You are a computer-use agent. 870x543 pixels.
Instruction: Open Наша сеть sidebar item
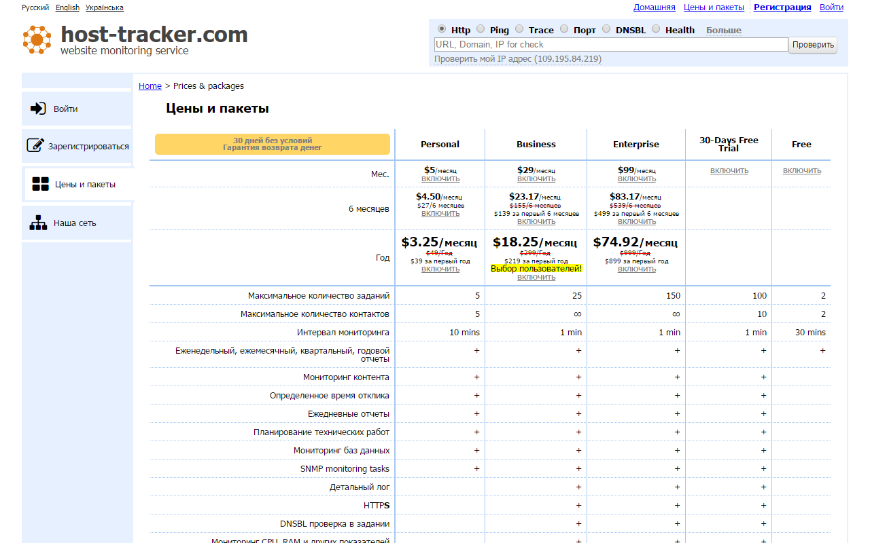pyautogui.click(x=77, y=223)
